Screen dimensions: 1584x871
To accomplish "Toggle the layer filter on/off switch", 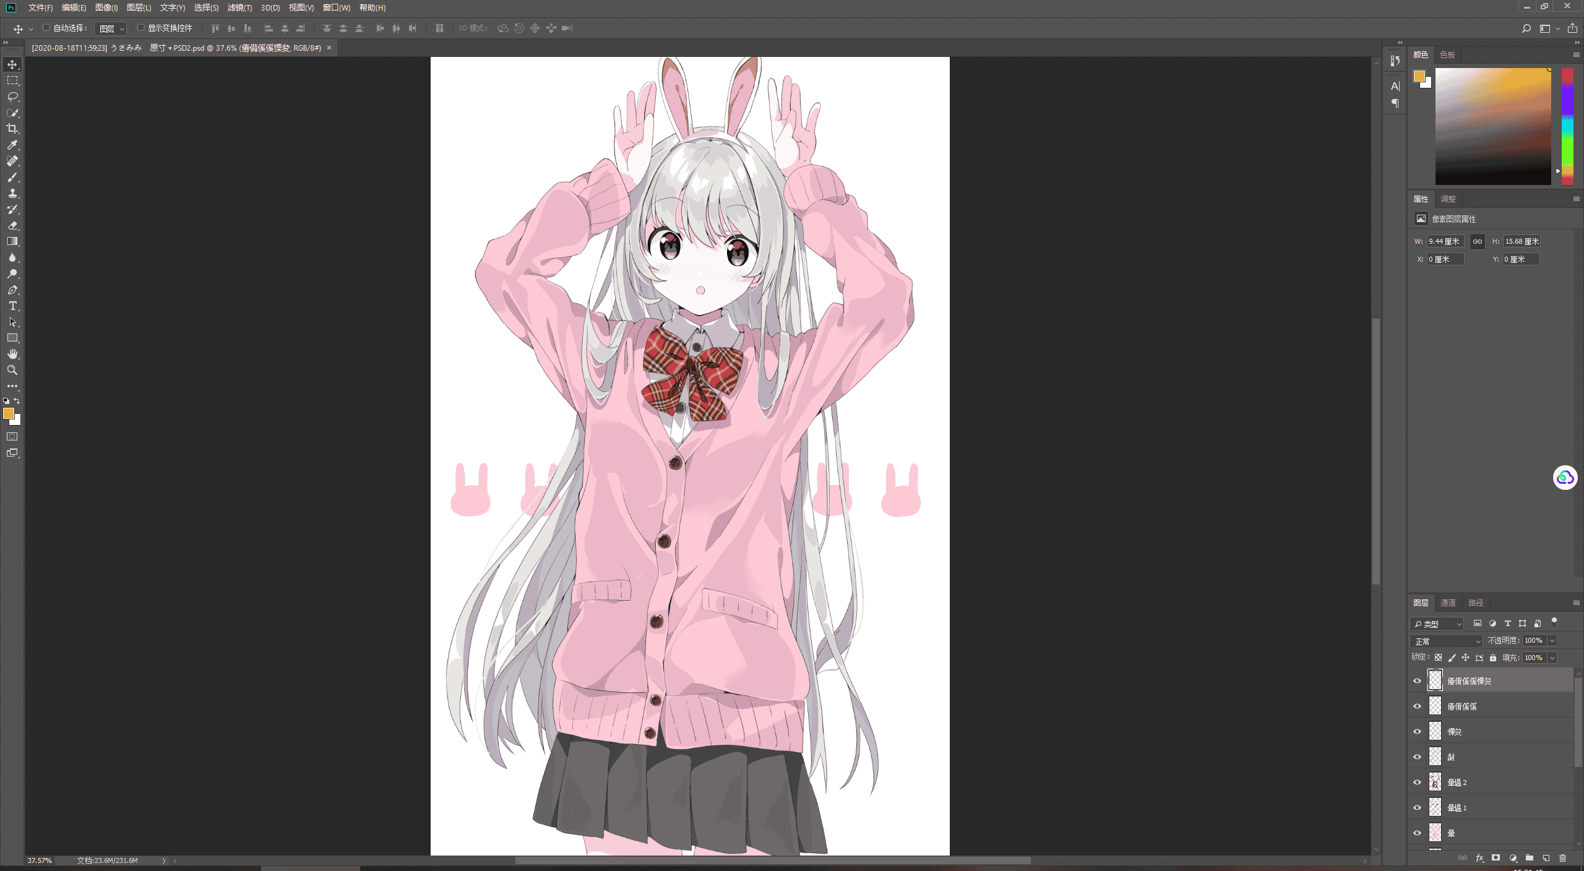I will (1554, 622).
